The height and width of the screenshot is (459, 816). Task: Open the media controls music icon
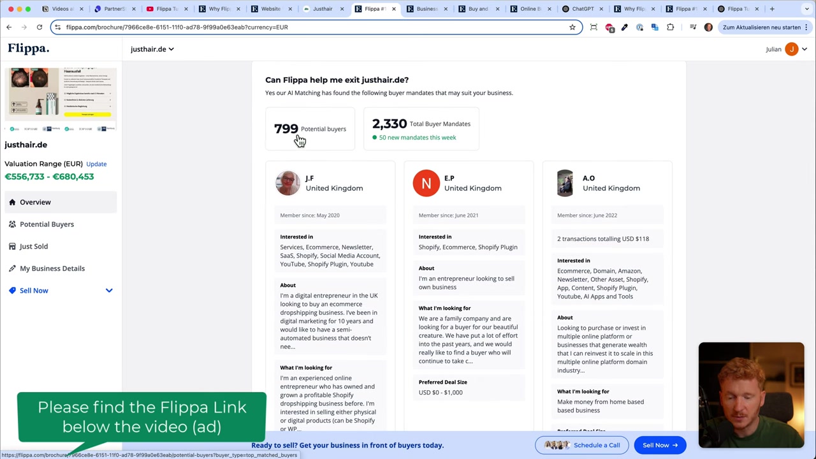(693, 27)
